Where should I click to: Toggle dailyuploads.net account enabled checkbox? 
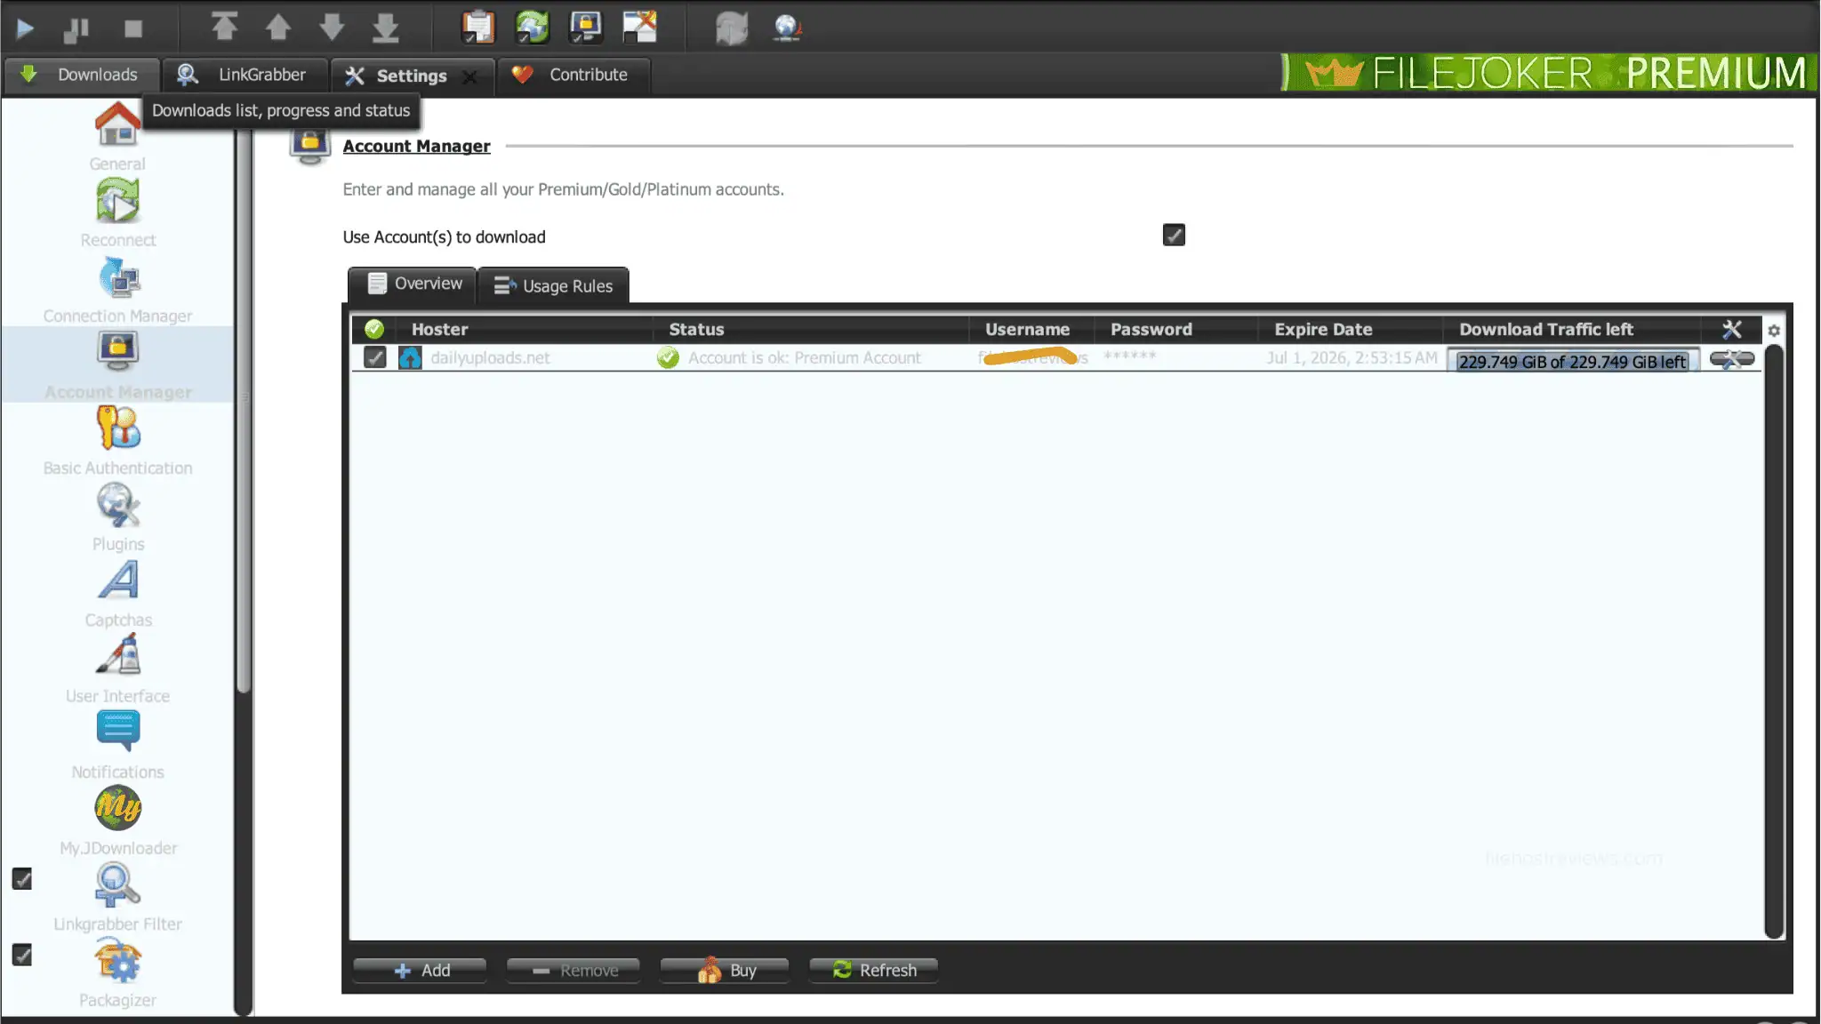point(375,357)
